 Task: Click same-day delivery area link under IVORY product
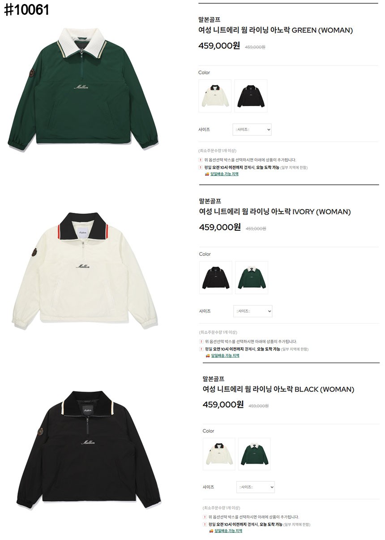point(225,355)
